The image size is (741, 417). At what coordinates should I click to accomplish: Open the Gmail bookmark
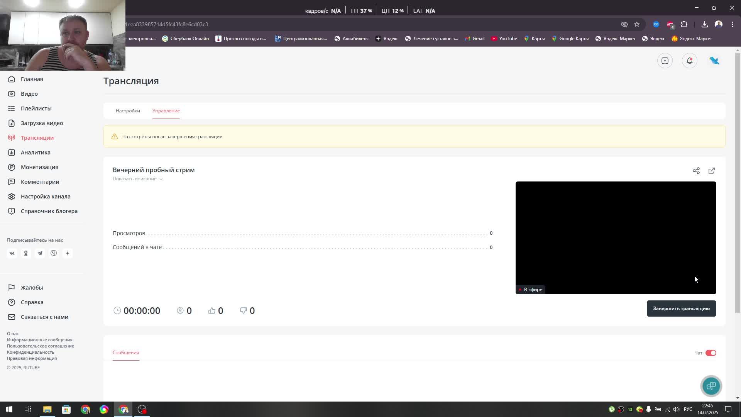pos(475,39)
